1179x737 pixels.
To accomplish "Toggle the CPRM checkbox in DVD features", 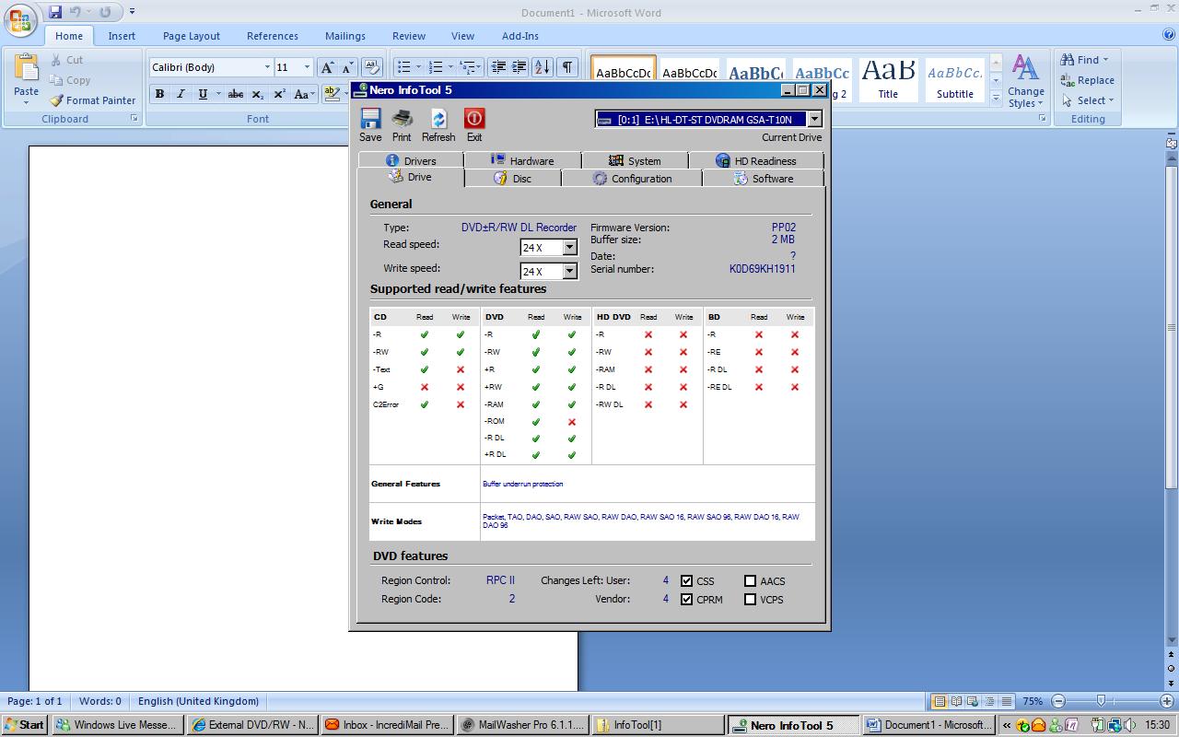I will tap(687, 600).
